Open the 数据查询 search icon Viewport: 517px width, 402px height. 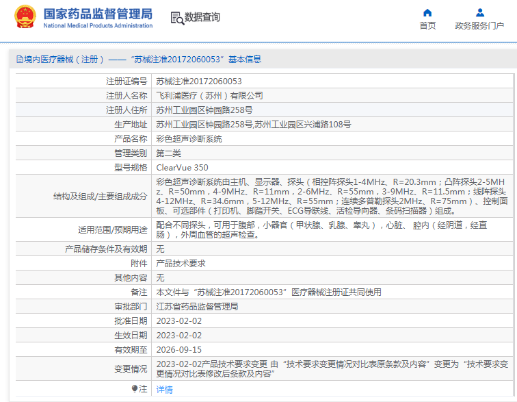[x=177, y=18]
